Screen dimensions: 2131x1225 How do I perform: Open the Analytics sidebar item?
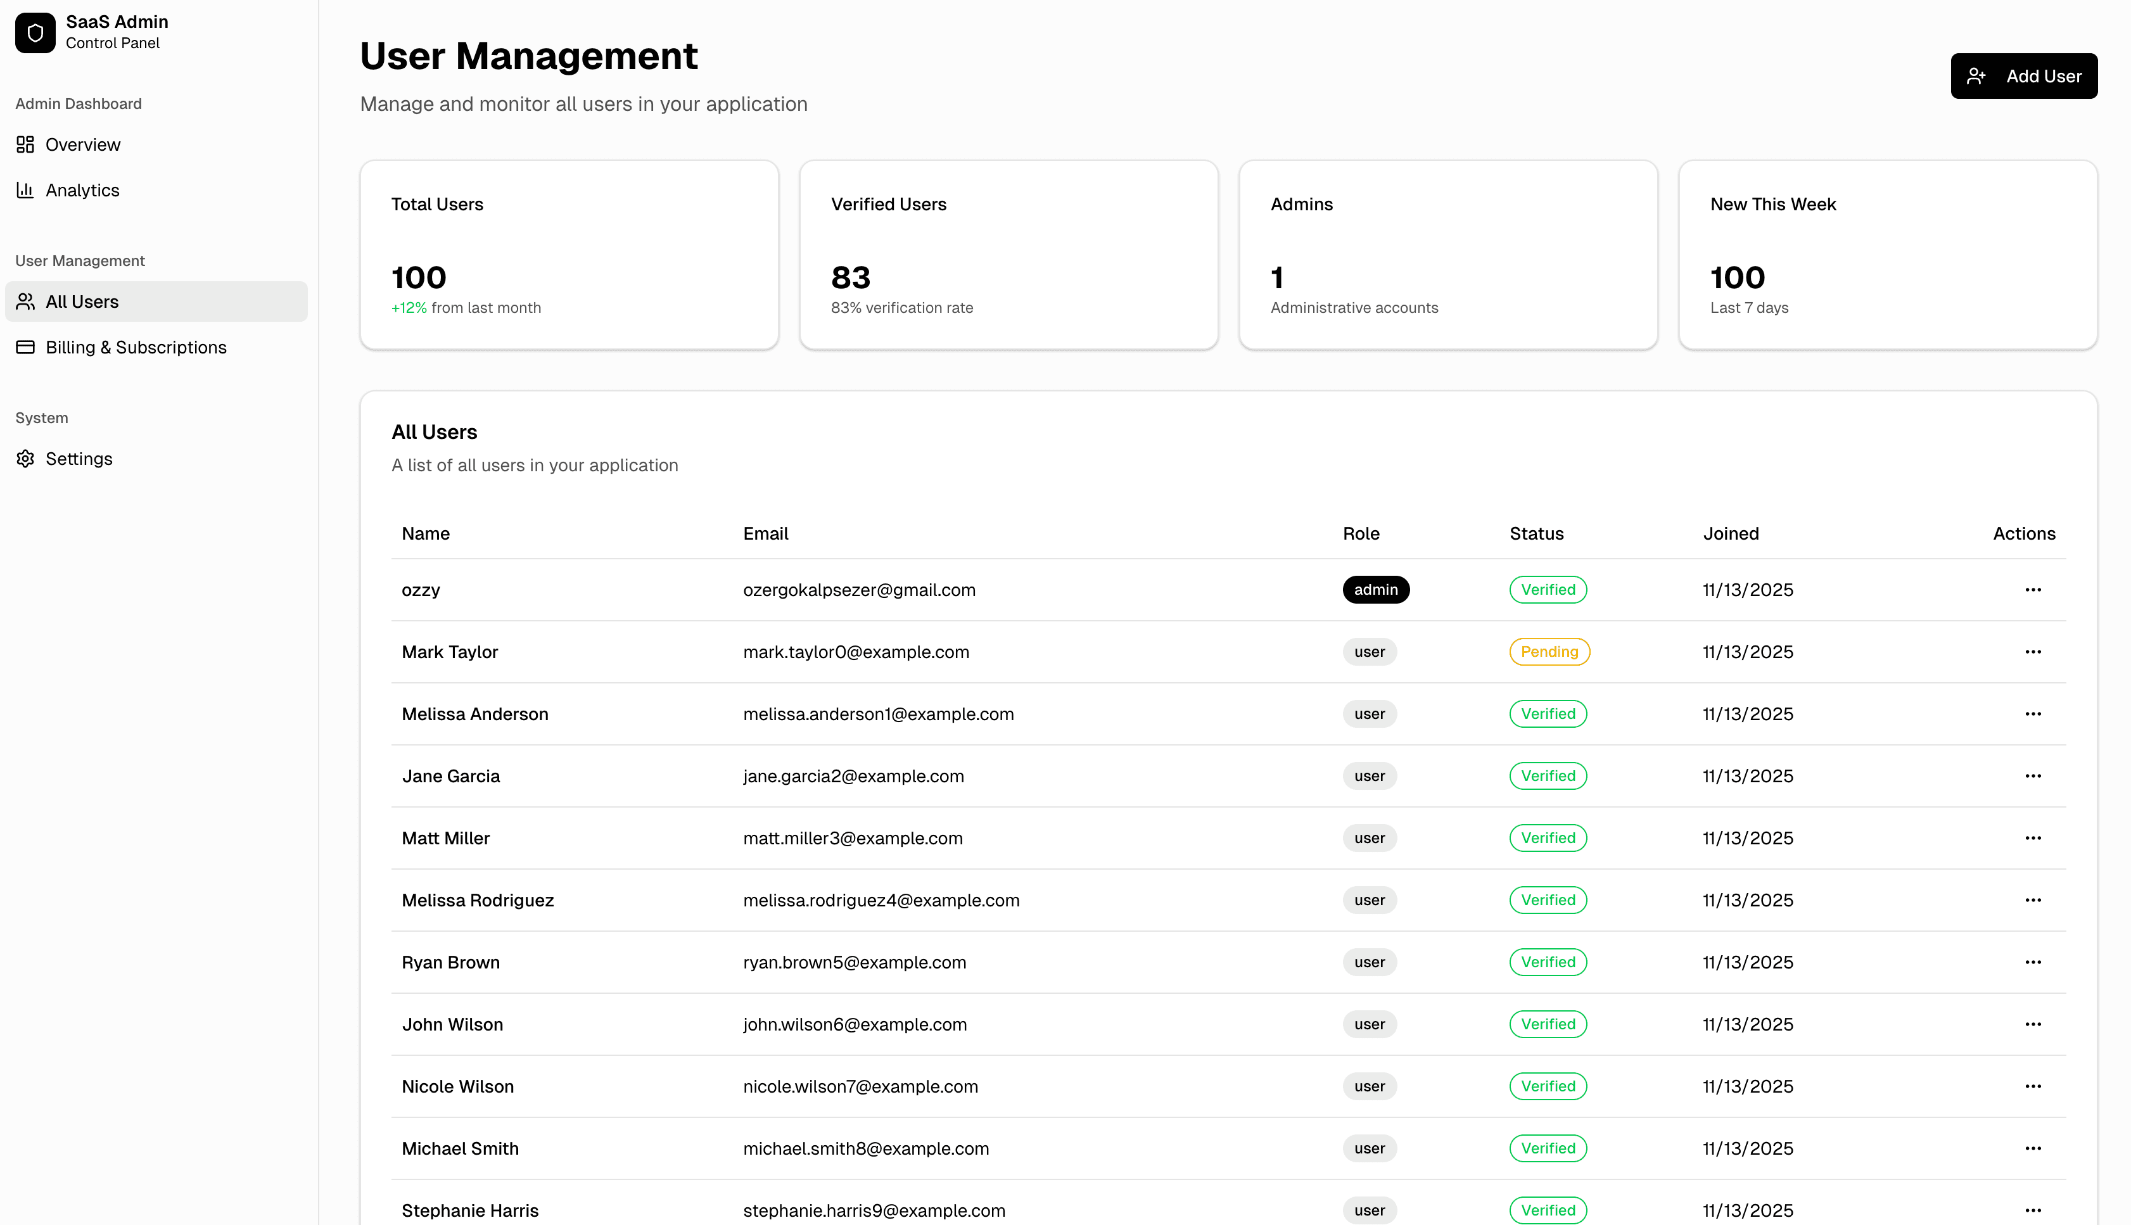pyautogui.click(x=82, y=190)
